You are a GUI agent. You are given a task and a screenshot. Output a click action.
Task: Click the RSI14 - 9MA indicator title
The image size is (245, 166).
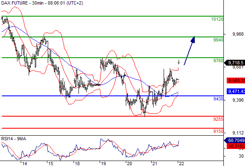pyautogui.click(x=14, y=139)
